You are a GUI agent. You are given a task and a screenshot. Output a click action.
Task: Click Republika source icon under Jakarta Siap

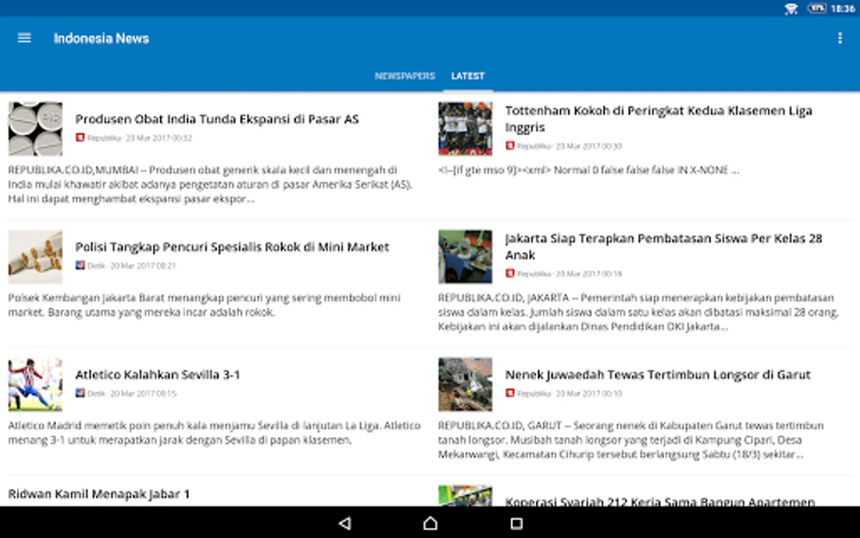click(x=510, y=274)
